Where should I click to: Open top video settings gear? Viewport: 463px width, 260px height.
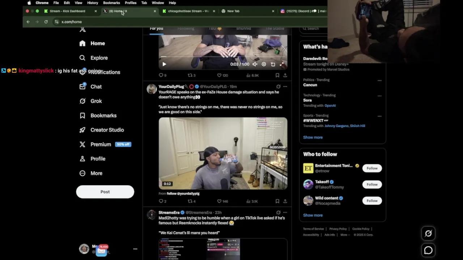tap(264, 64)
